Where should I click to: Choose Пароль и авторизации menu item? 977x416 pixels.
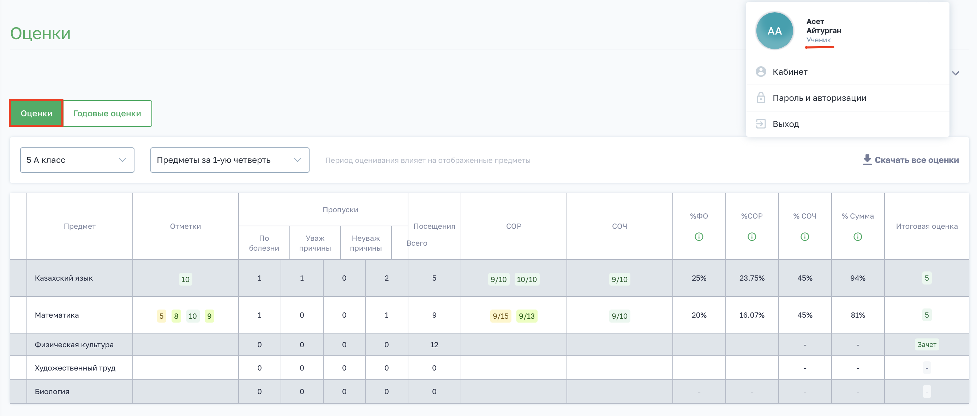pyautogui.click(x=819, y=98)
